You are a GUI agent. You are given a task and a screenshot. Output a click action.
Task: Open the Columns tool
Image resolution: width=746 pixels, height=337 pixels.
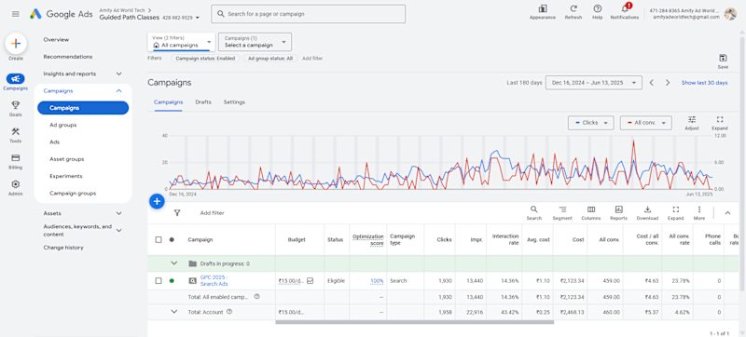[591, 209]
